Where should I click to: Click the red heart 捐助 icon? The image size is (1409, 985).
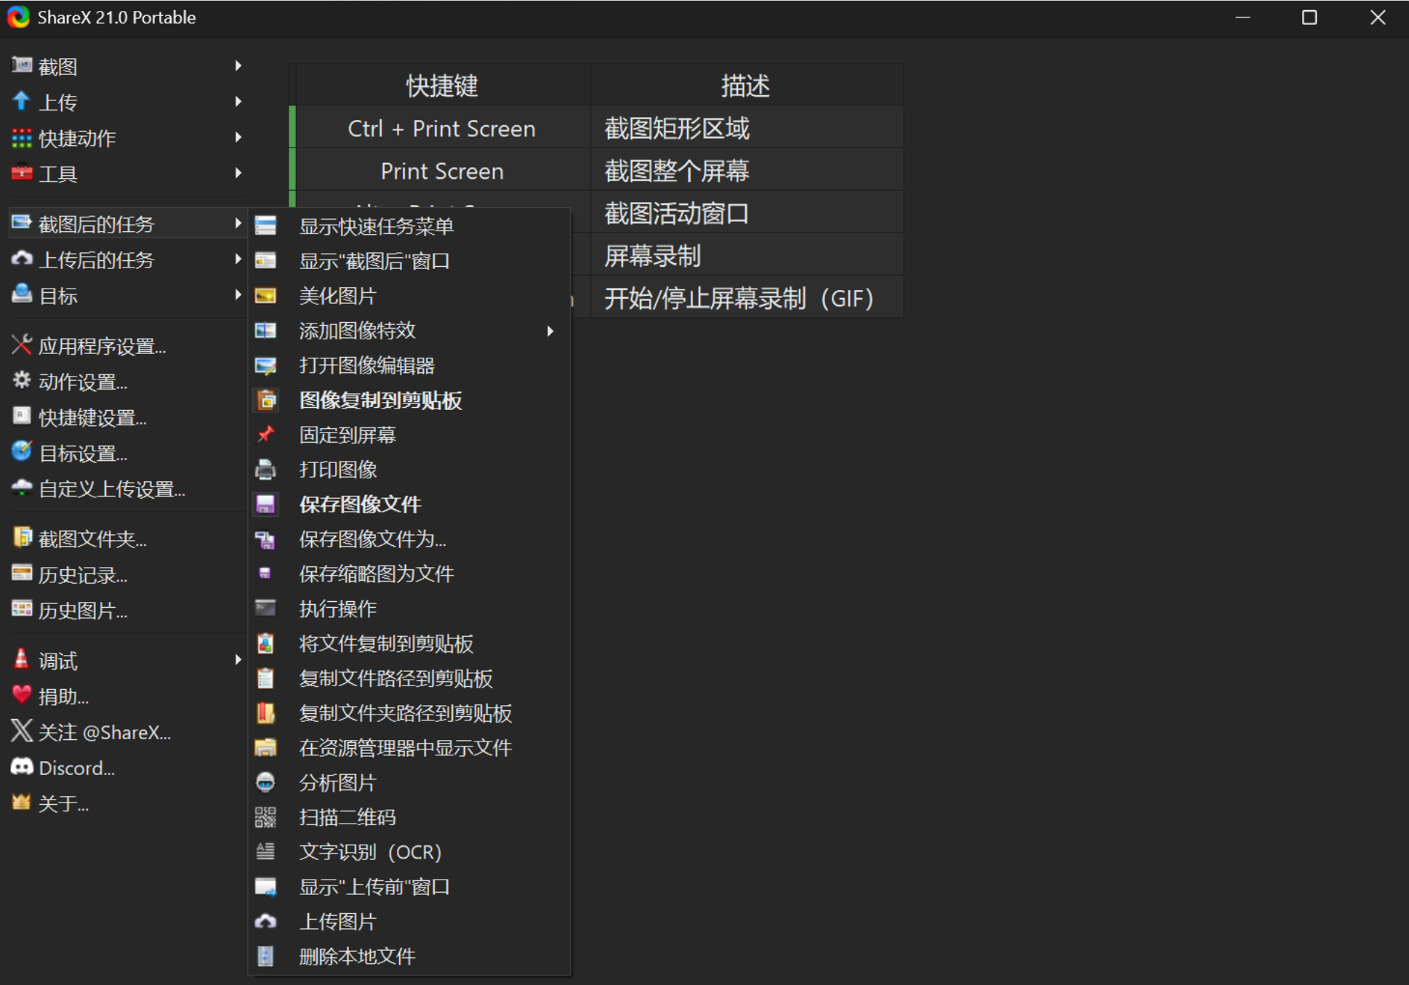point(22,694)
